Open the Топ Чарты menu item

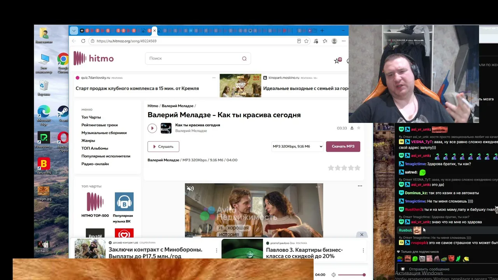click(x=91, y=117)
